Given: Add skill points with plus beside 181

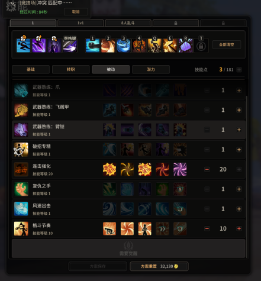Looking at the screenshot, I should pos(239,70).
